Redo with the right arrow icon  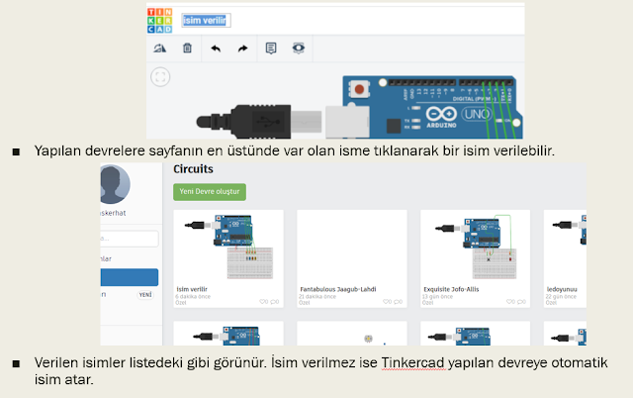coord(242,49)
